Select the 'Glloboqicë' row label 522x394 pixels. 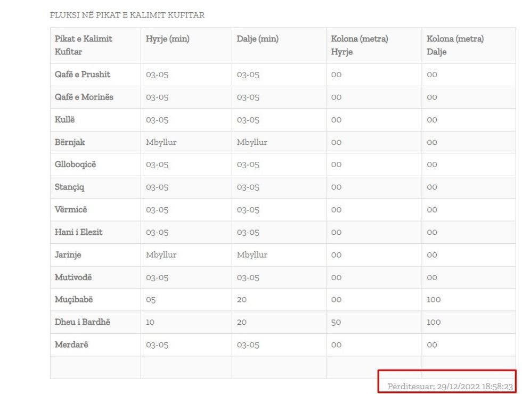click(x=75, y=165)
